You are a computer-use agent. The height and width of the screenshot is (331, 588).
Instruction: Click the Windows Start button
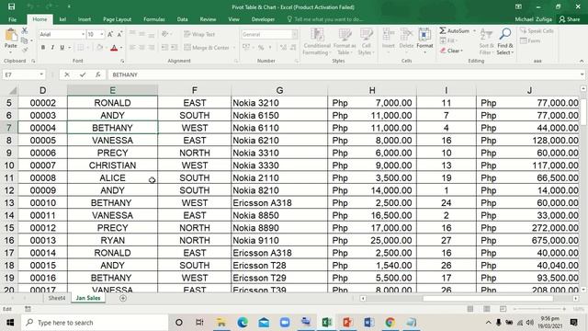click(10, 323)
